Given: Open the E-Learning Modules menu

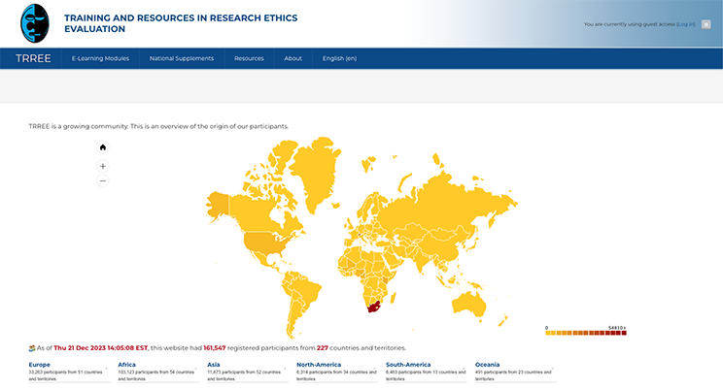Looking at the screenshot, I should click(x=100, y=58).
